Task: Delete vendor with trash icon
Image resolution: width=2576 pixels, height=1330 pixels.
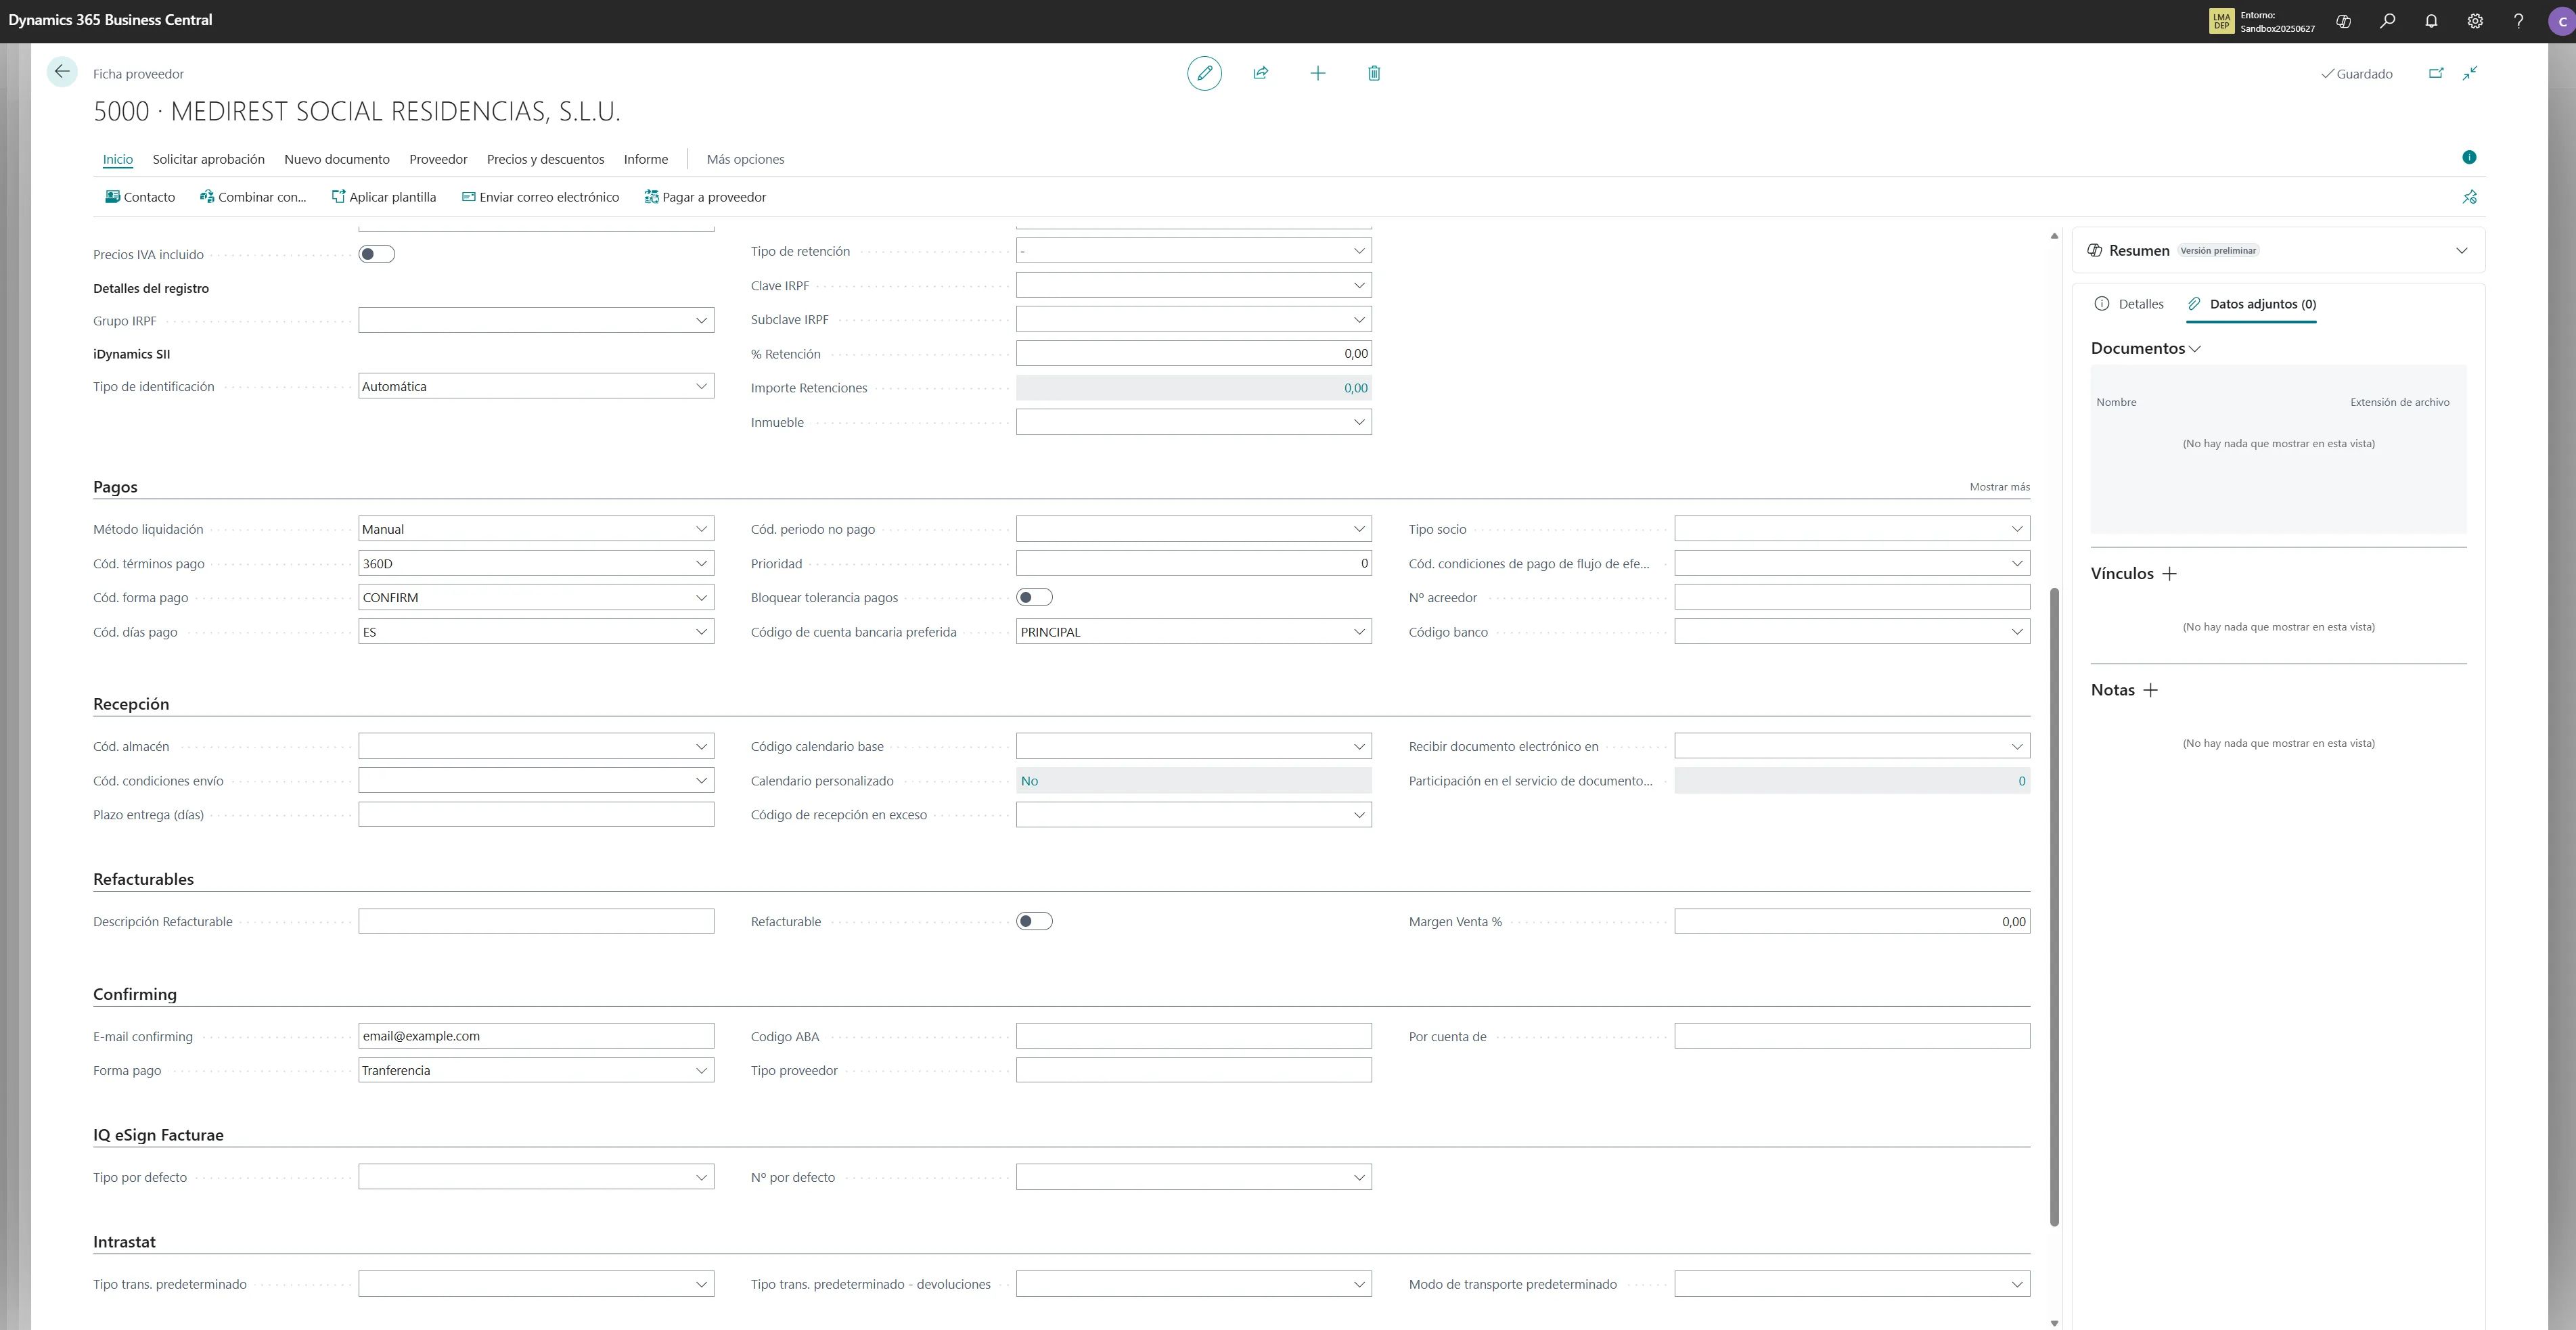Action: point(1374,73)
